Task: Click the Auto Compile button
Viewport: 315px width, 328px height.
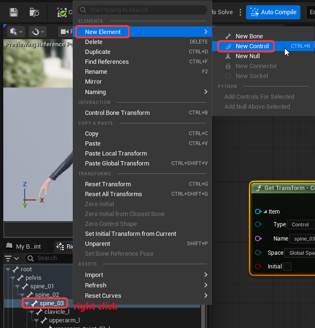Action: [x=273, y=12]
